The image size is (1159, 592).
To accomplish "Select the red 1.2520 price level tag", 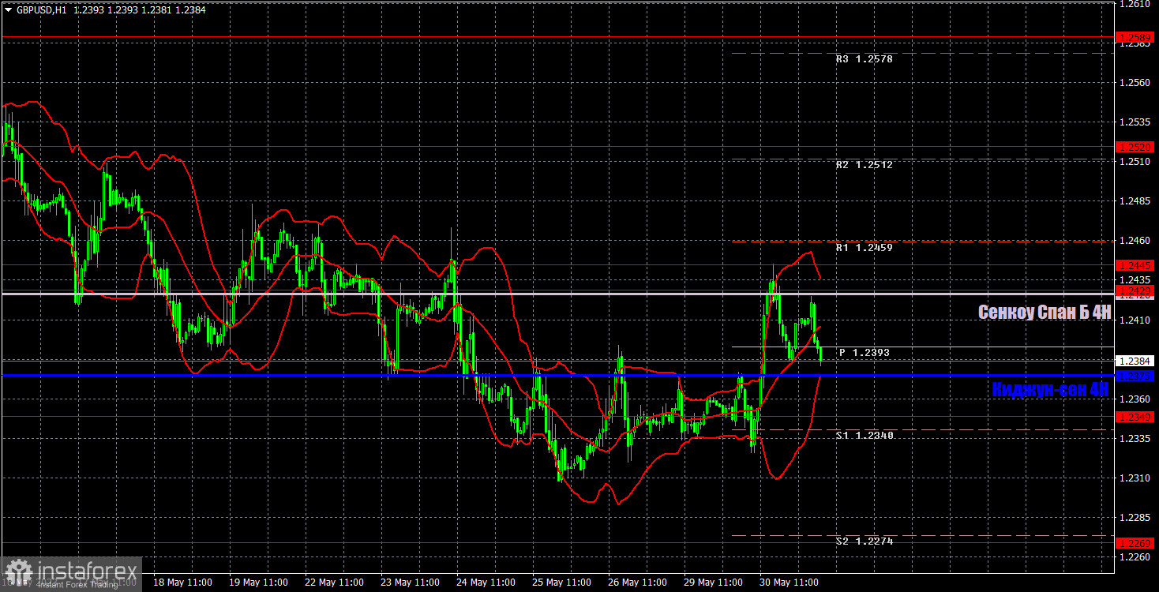I will pyautogui.click(x=1135, y=147).
